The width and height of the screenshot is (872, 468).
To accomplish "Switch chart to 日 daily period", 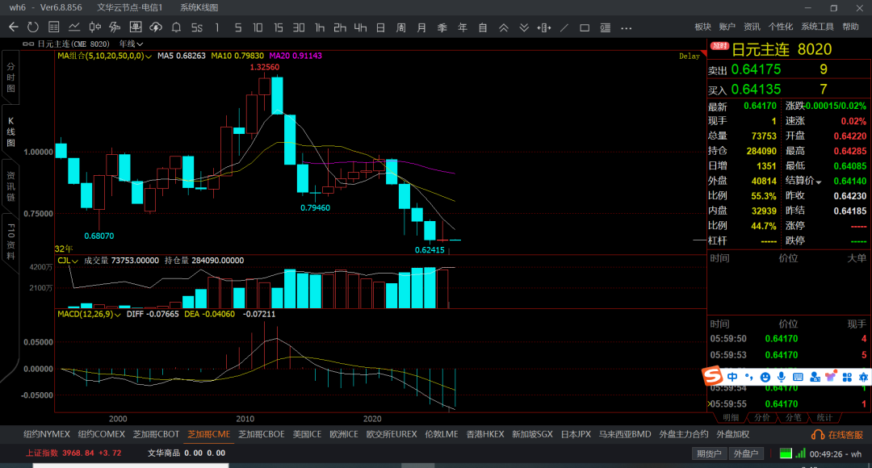I will pos(380,27).
